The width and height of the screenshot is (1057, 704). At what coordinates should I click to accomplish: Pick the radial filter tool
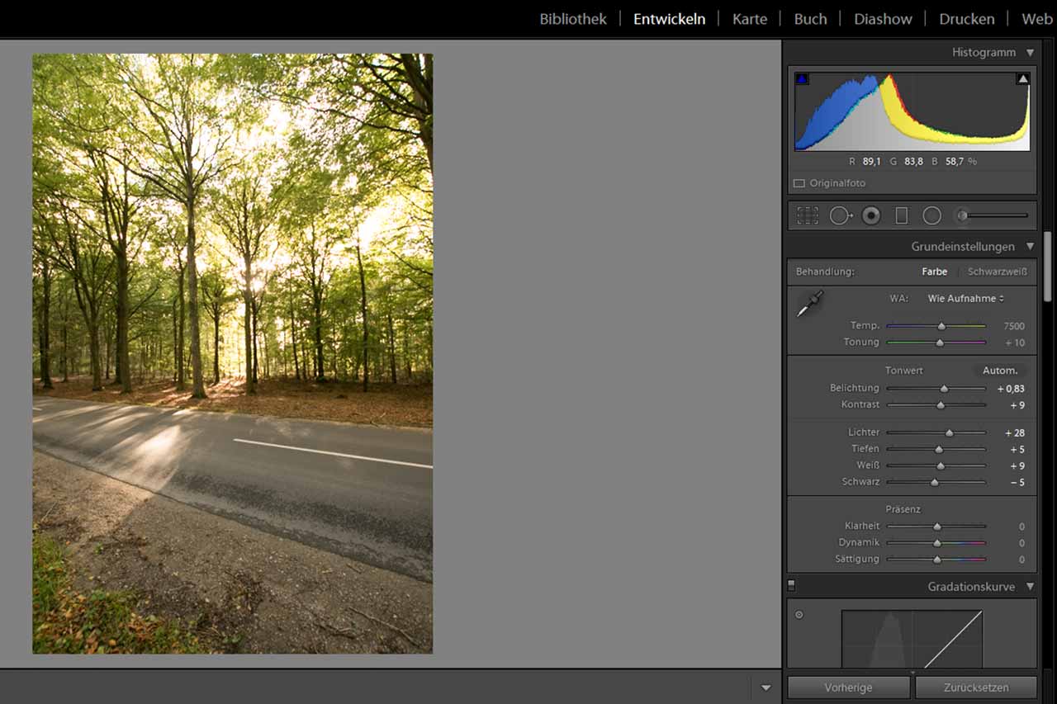tap(931, 215)
